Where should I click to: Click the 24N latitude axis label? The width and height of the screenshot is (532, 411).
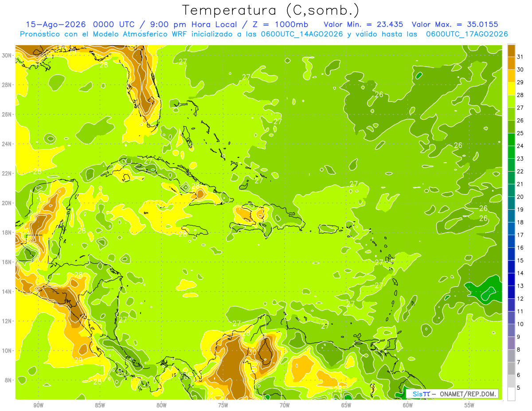(7, 144)
